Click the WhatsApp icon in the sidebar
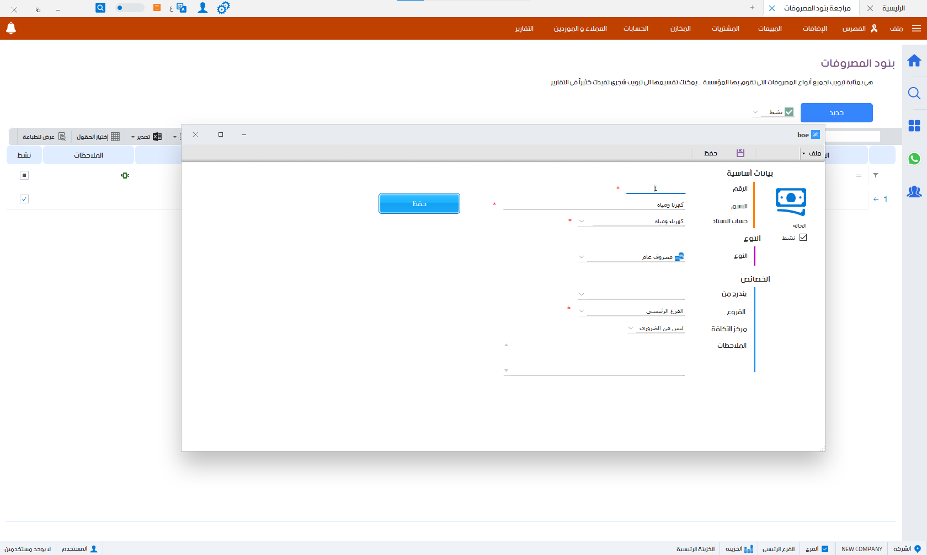 click(x=914, y=159)
